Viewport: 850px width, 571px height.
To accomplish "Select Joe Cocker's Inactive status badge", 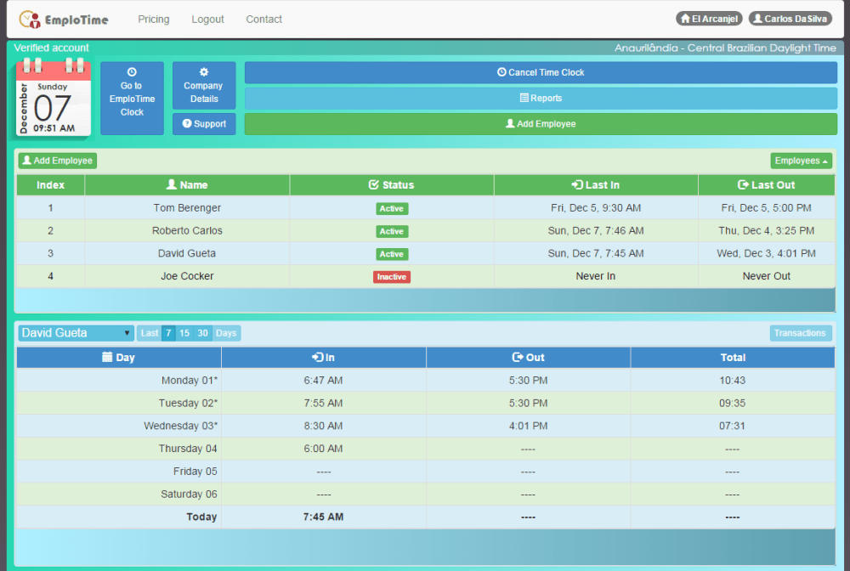I will point(391,276).
